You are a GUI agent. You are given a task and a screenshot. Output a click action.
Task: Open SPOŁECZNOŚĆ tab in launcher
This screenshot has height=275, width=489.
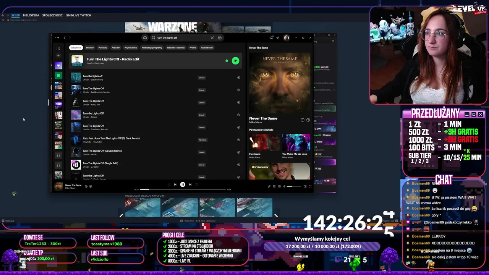click(52, 15)
